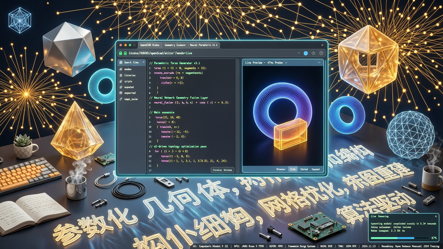Screen dimensions: 443x249
Task: Click the blue circle indicator in address bar
Action: 306,53
